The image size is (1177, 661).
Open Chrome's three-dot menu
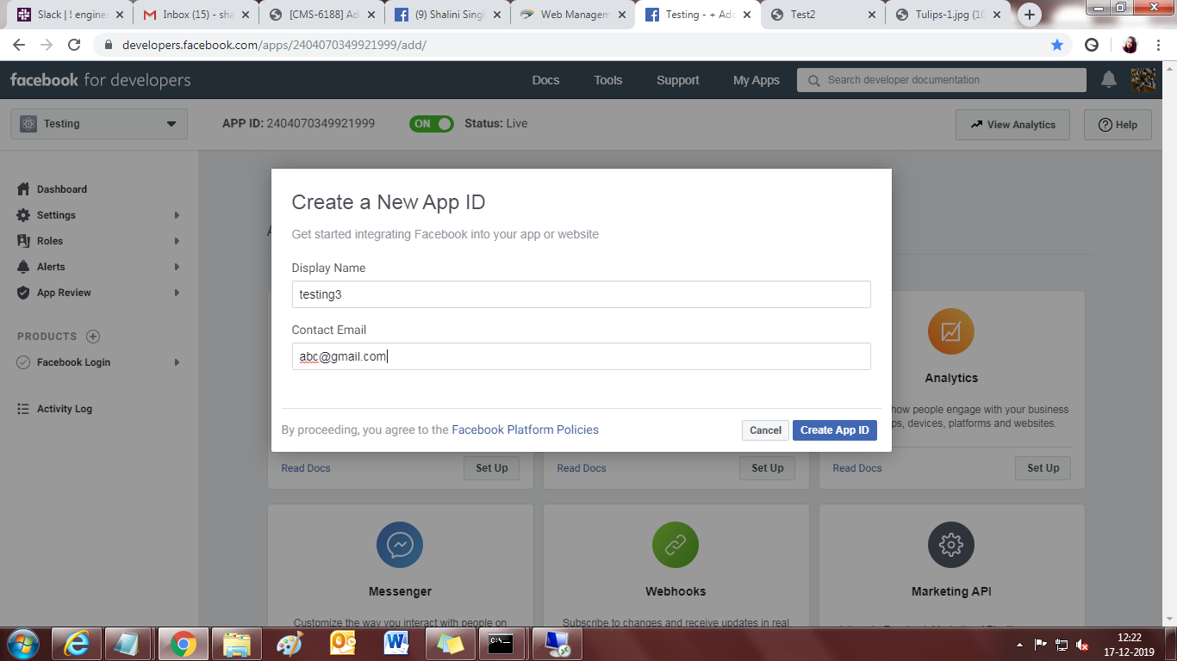coord(1159,45)
